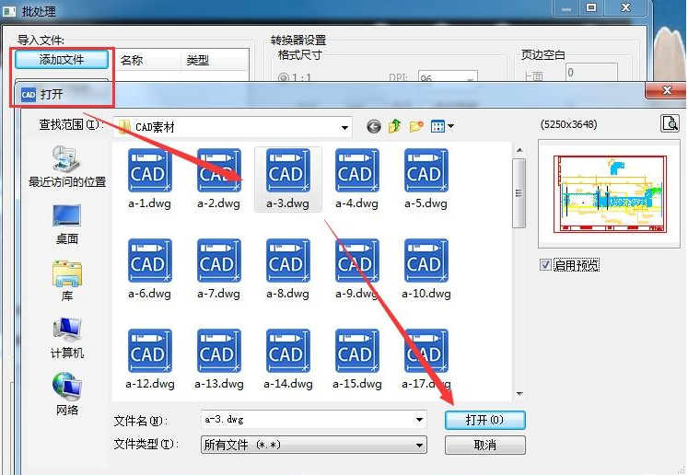Click the 打开(O) button
Screen dimensions: 688x475
click(x=484, y=420)
